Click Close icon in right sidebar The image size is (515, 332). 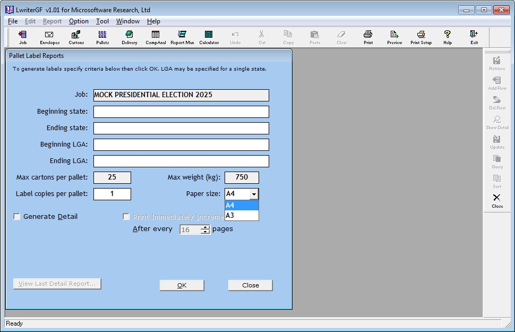tap(497, 200)
